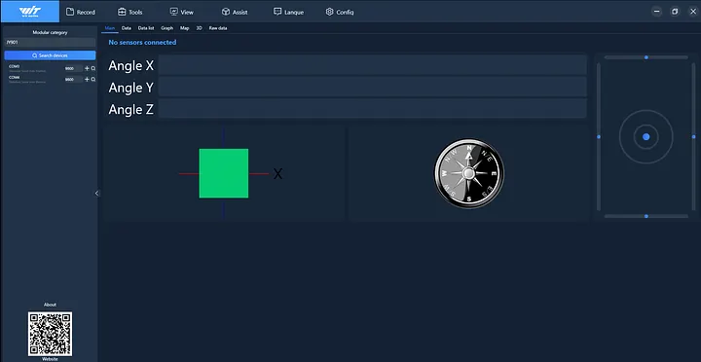
Task: Open the Assist menu
Action: (235, 12)
